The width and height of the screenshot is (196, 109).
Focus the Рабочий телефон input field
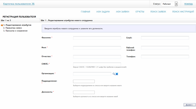point(165,48)
